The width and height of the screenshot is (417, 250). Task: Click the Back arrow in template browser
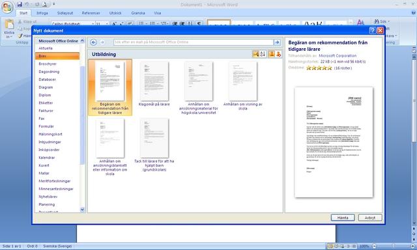pyautogui.click(x=93, y=42)
